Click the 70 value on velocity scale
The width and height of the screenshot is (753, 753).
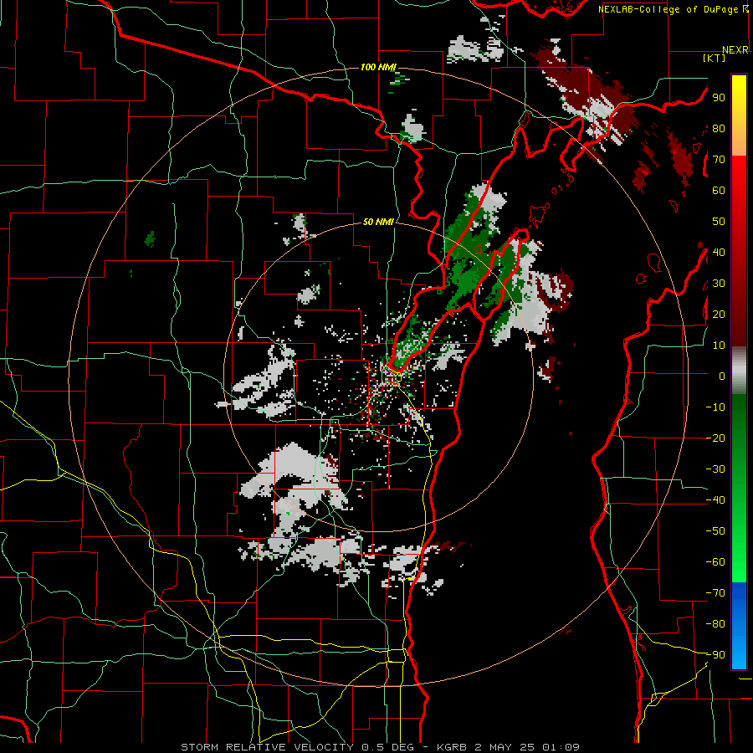719,160
